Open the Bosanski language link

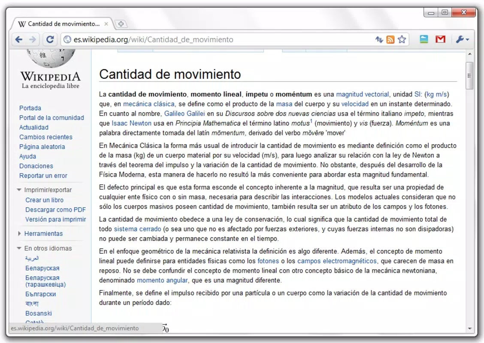point(39,313)
